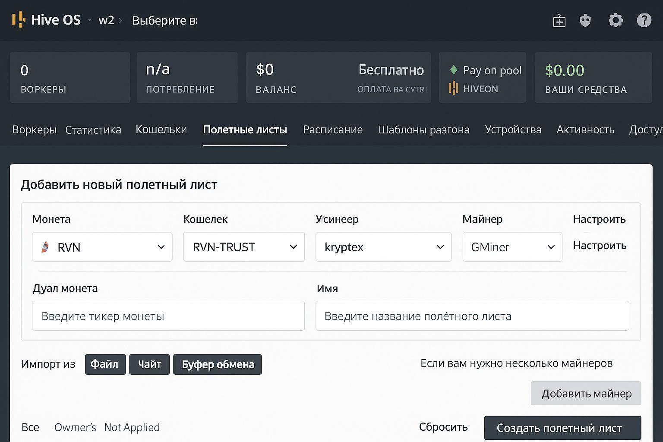Click Добавить майнер button

click(x=586, y=393)
